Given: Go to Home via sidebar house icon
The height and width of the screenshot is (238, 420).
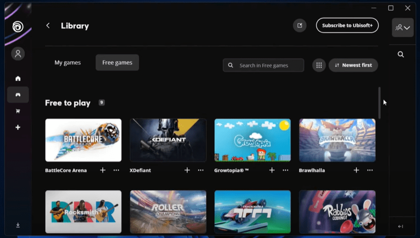Looking at the screenshot, I should click(x=18, y=79).
